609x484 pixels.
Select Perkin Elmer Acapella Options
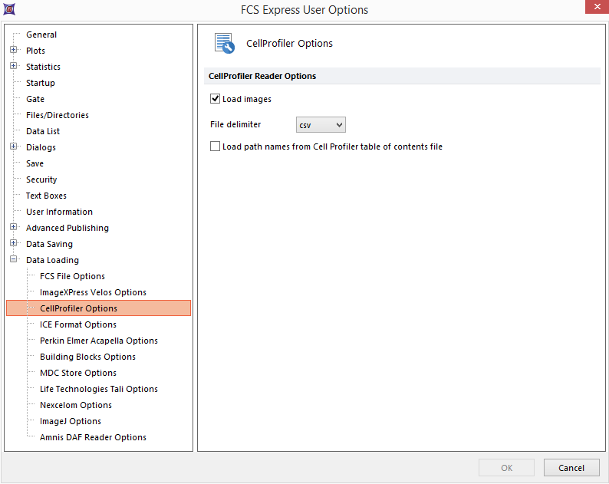click(x=98, y=341)
